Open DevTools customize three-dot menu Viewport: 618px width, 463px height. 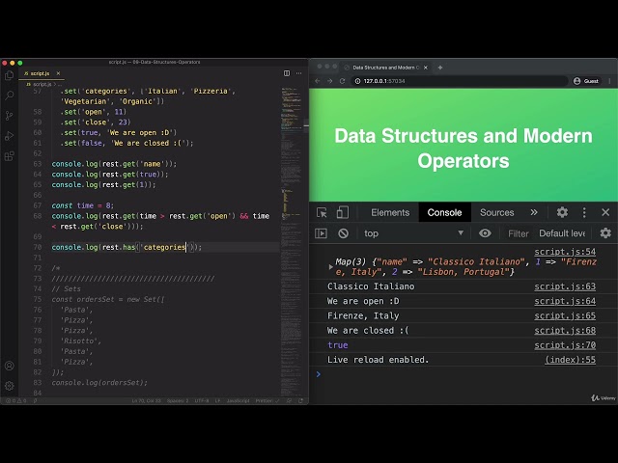coord(584,212)
